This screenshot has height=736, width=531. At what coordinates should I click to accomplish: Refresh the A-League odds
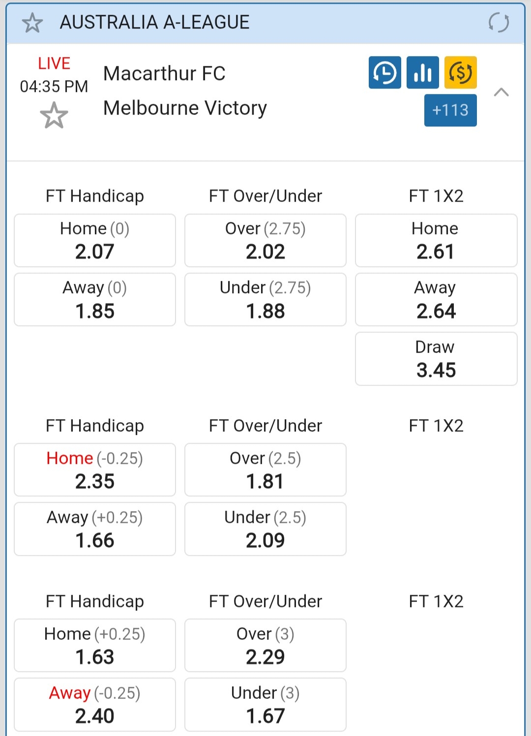pyautogui.click(x=499, y=23)
